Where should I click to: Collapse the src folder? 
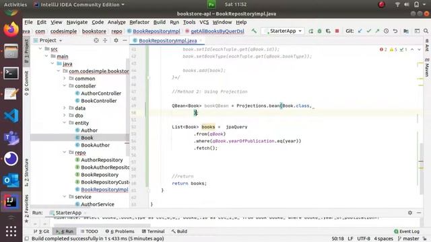[40, 49]
